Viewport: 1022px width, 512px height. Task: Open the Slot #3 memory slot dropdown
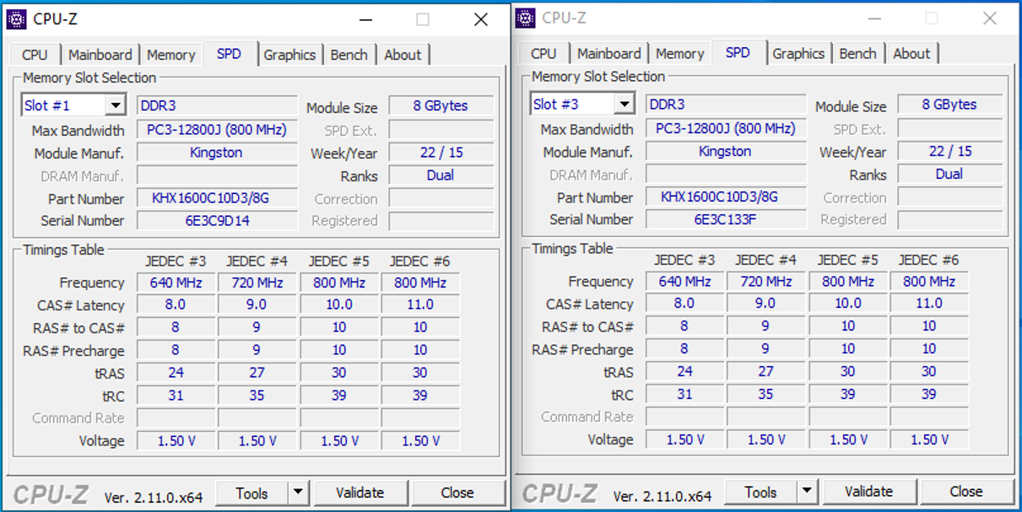tap(624, 104)
